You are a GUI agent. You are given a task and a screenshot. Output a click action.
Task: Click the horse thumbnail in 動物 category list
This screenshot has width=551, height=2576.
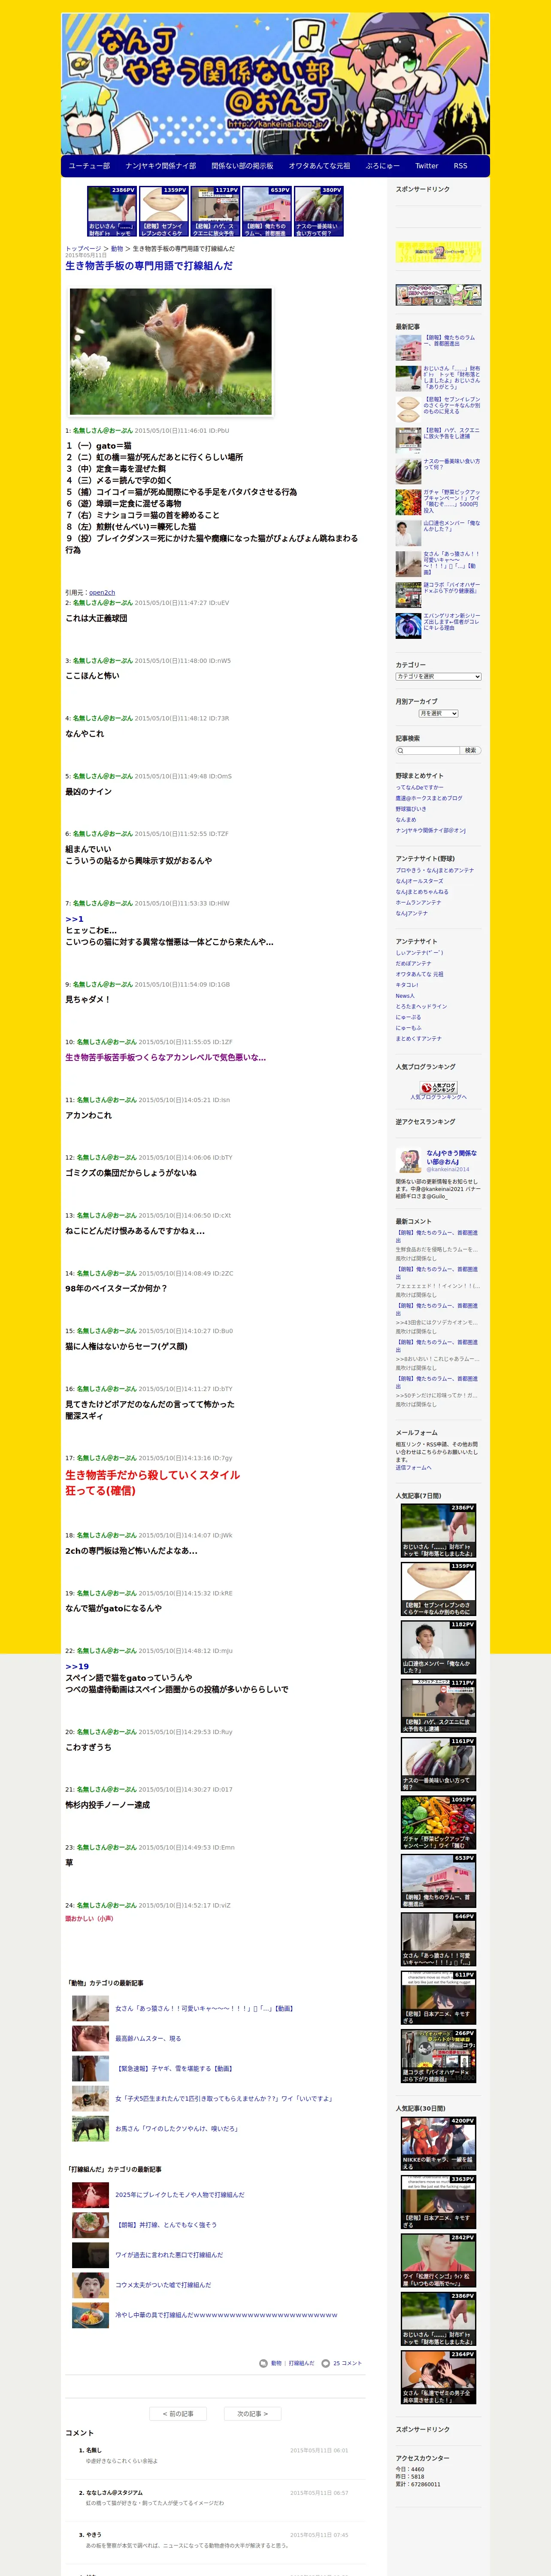pyautogui.click(x=90, y=2128)
